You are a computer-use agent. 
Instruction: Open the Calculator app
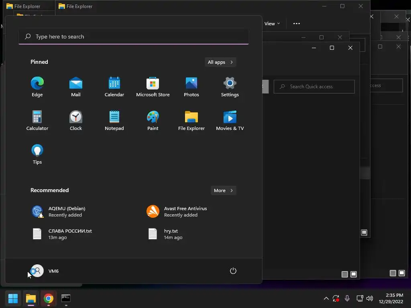point(37,120)
